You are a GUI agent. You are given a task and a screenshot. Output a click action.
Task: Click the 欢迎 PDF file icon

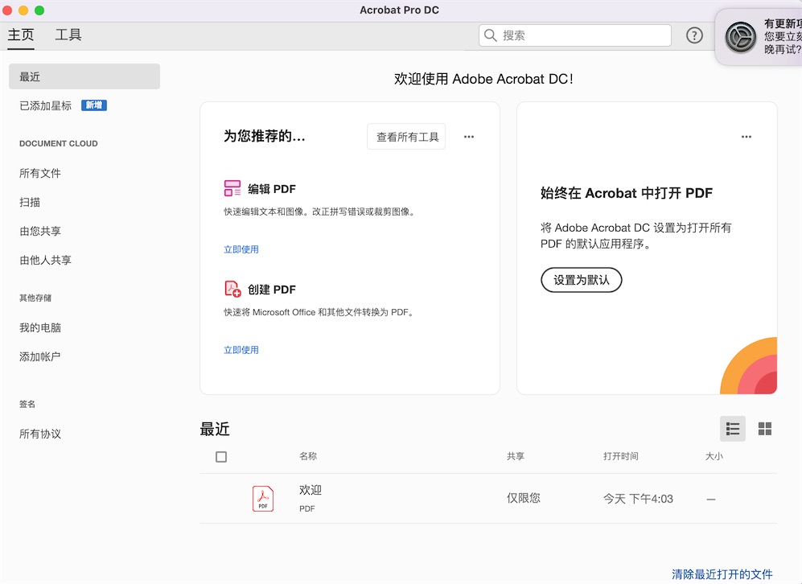(x=263, y=499)
